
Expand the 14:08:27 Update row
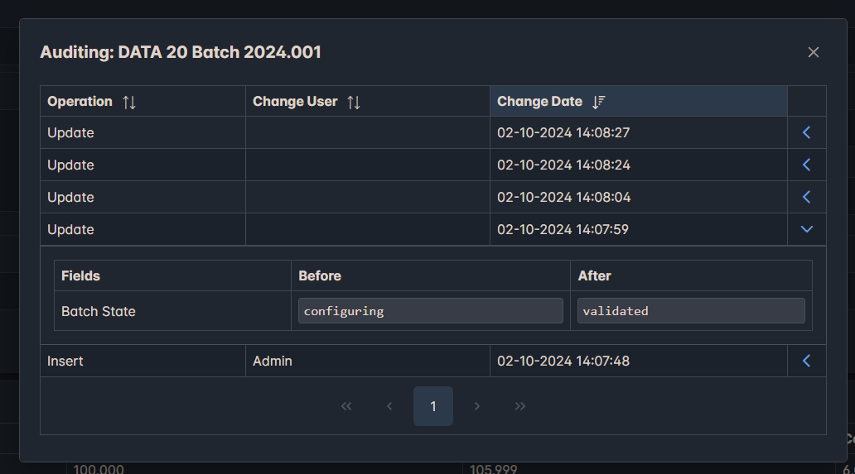(806, 132)
